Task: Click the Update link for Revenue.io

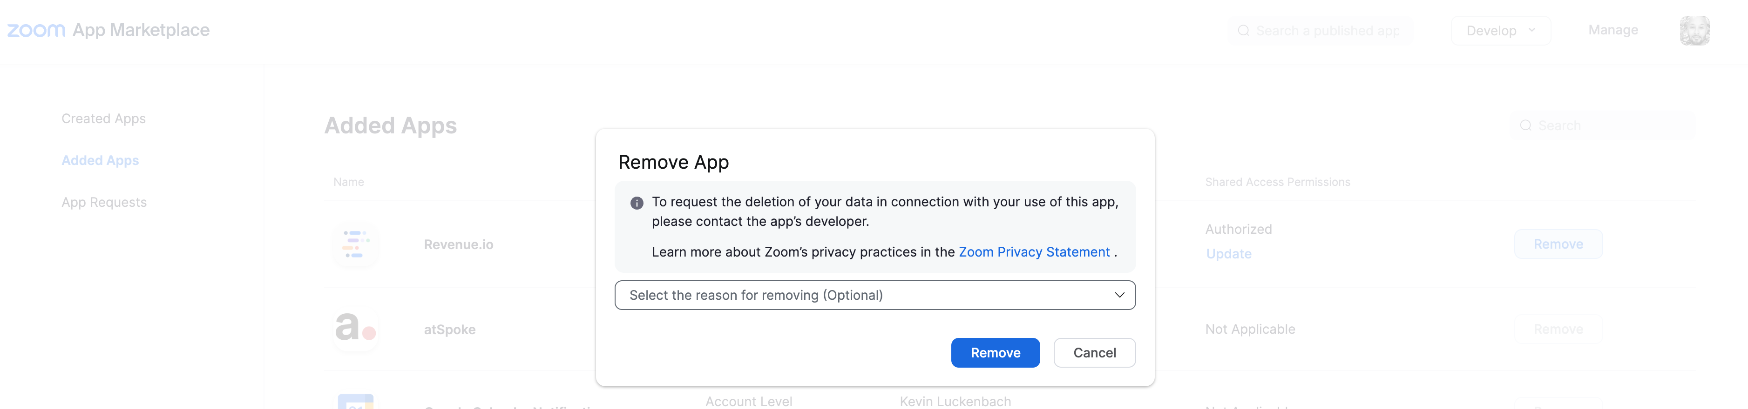Action: tap(1228, 254)
